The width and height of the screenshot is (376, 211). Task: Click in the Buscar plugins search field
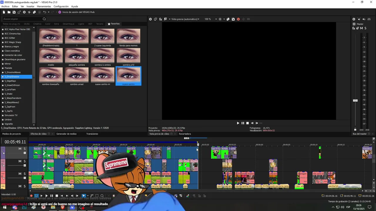pos(22,19)
